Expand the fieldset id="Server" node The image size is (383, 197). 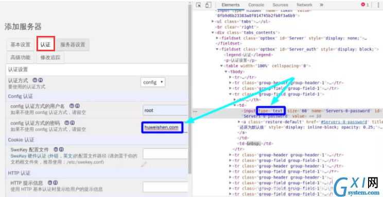[217, 38]
